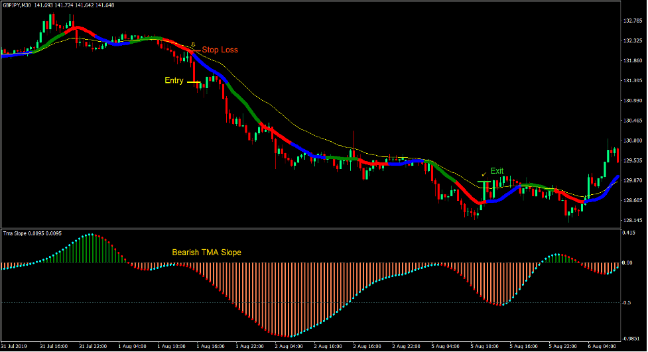Click the 128.145 price axis value
Viewport: 648px width, 352px height.
[632, 221]
